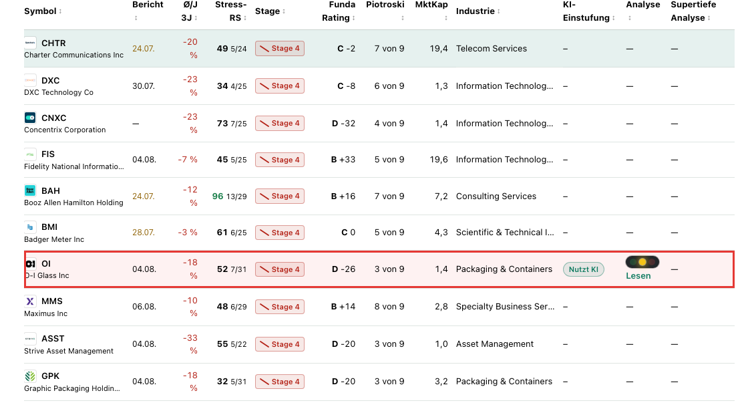Click the OI company logo icon

pyautogui.click(x=31, y=263)
